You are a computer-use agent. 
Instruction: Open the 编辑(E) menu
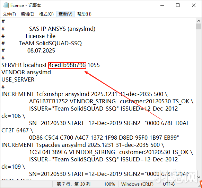27,14
